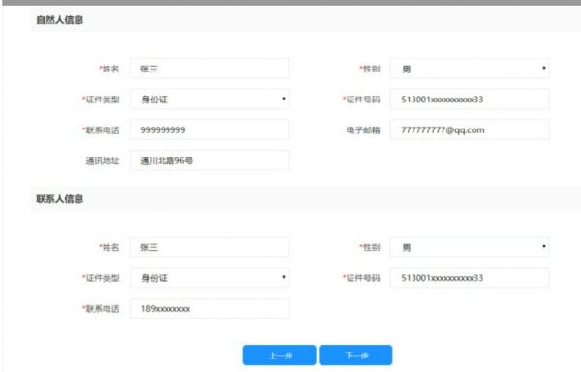The width and height of the screenshot is (581, 372).
Task: Click the 自然人信息 section heading
Action: pos(60,20)
